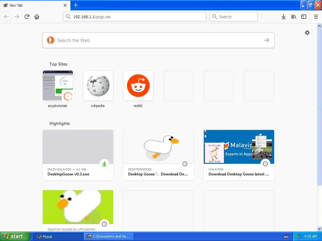The image size is (322, 241).
Task: Click the Malavida card thumbnail image
Action: 239,147
